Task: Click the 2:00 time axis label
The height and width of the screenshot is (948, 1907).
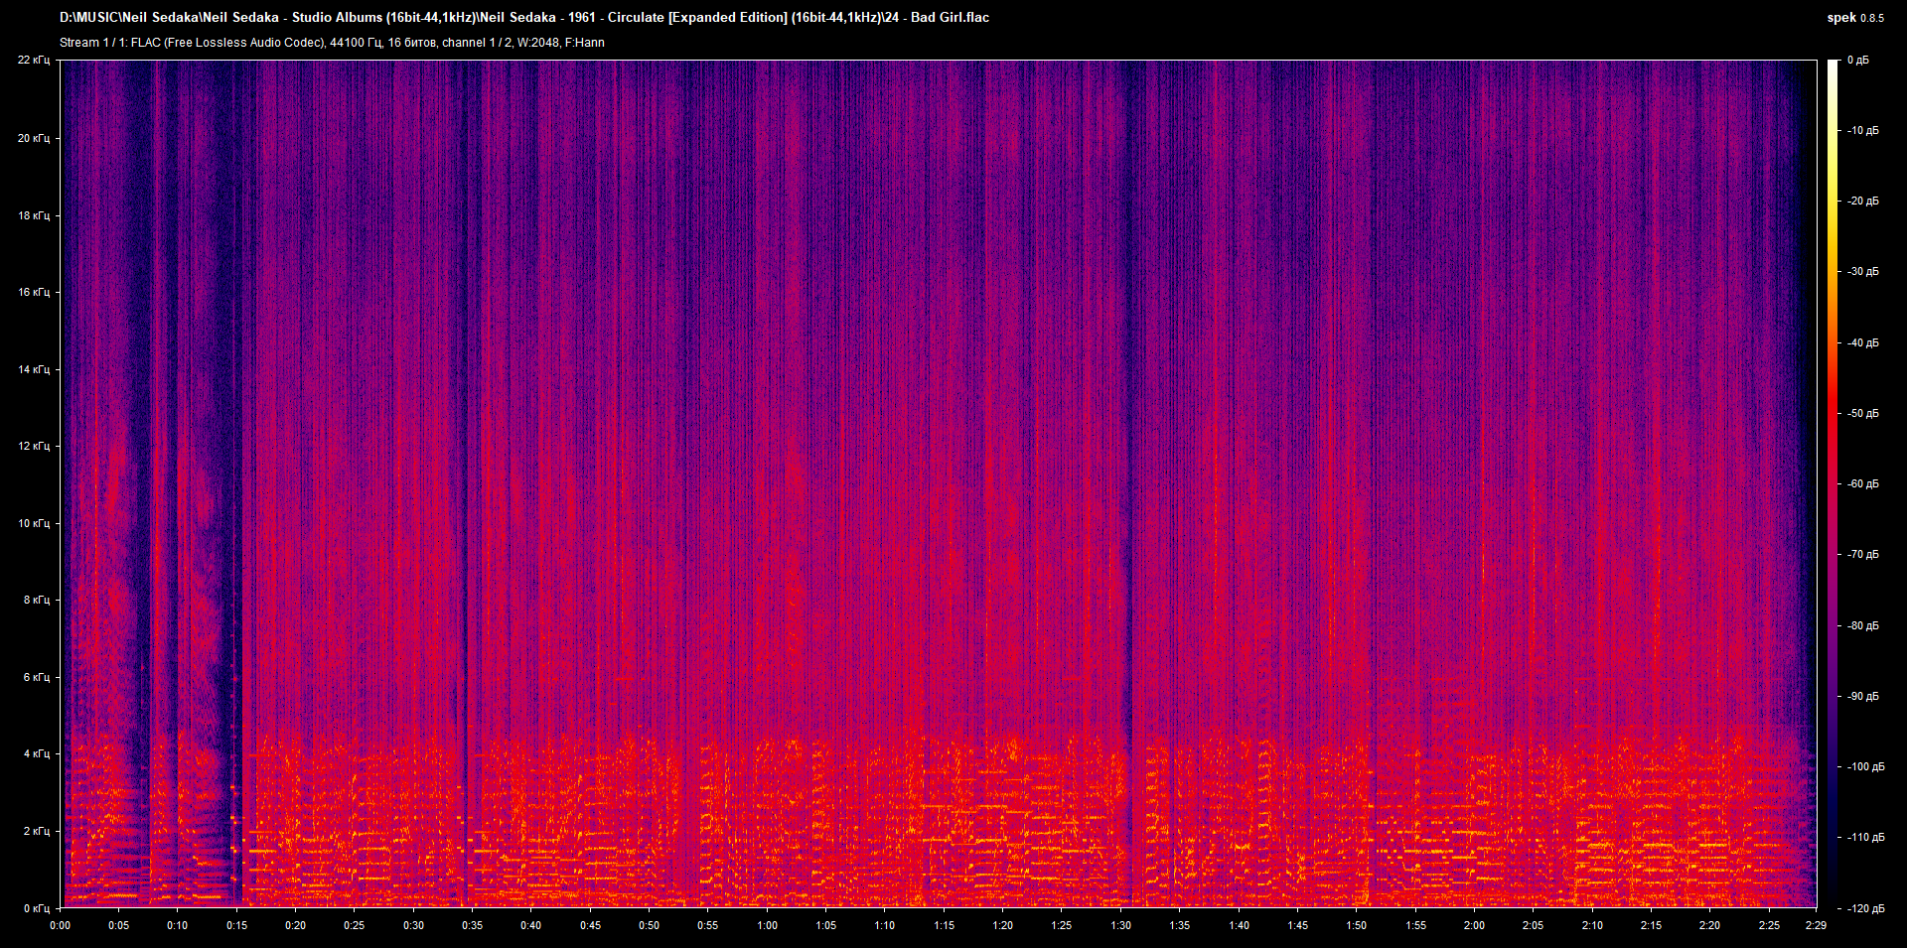Action: (1474, 925)
